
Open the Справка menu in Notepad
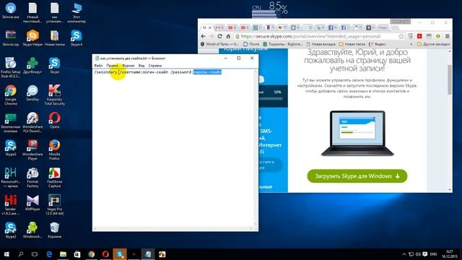[x=155, y=66]
